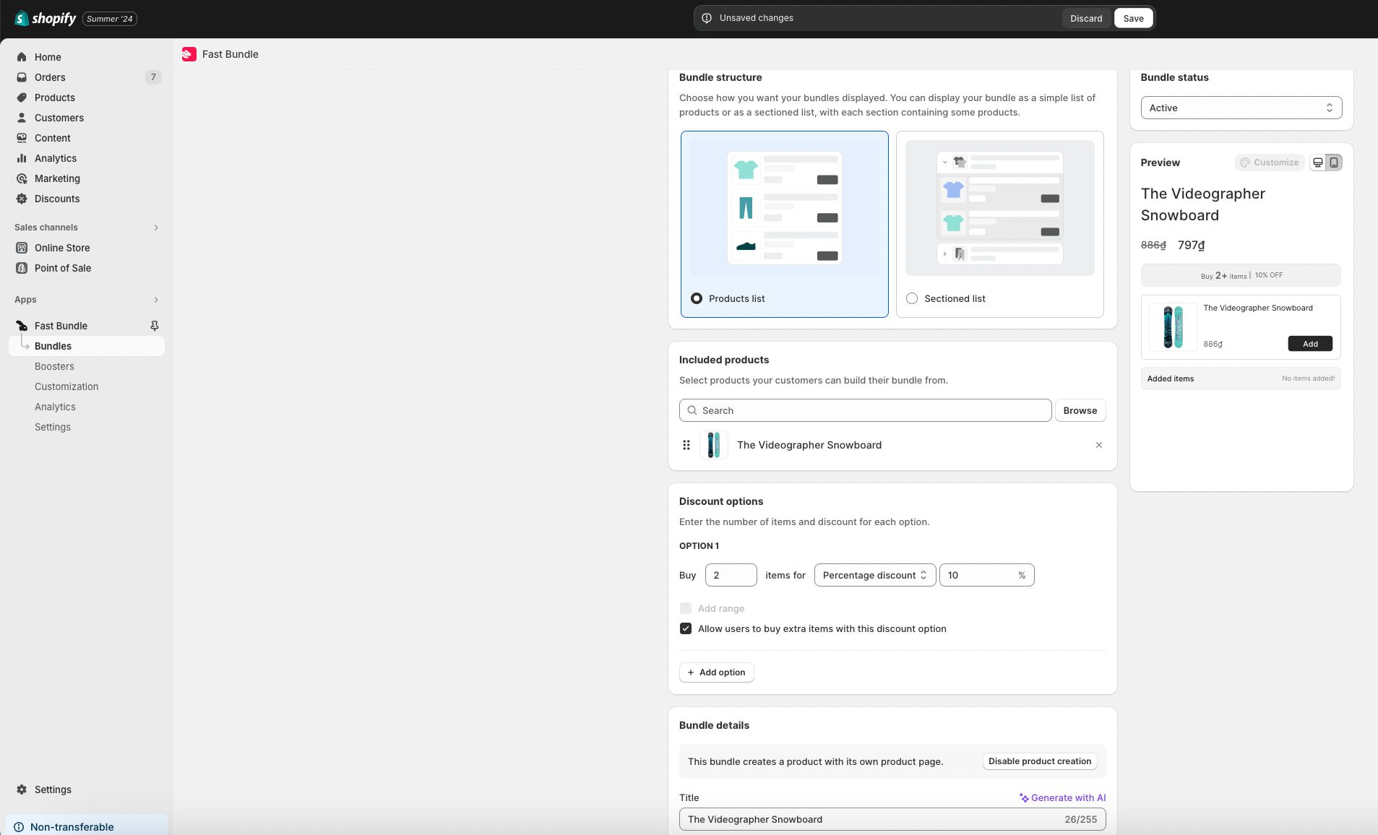The image size is (1378, 835).
Task: Expand the Apps section chevron
Action: coord(156,300)
